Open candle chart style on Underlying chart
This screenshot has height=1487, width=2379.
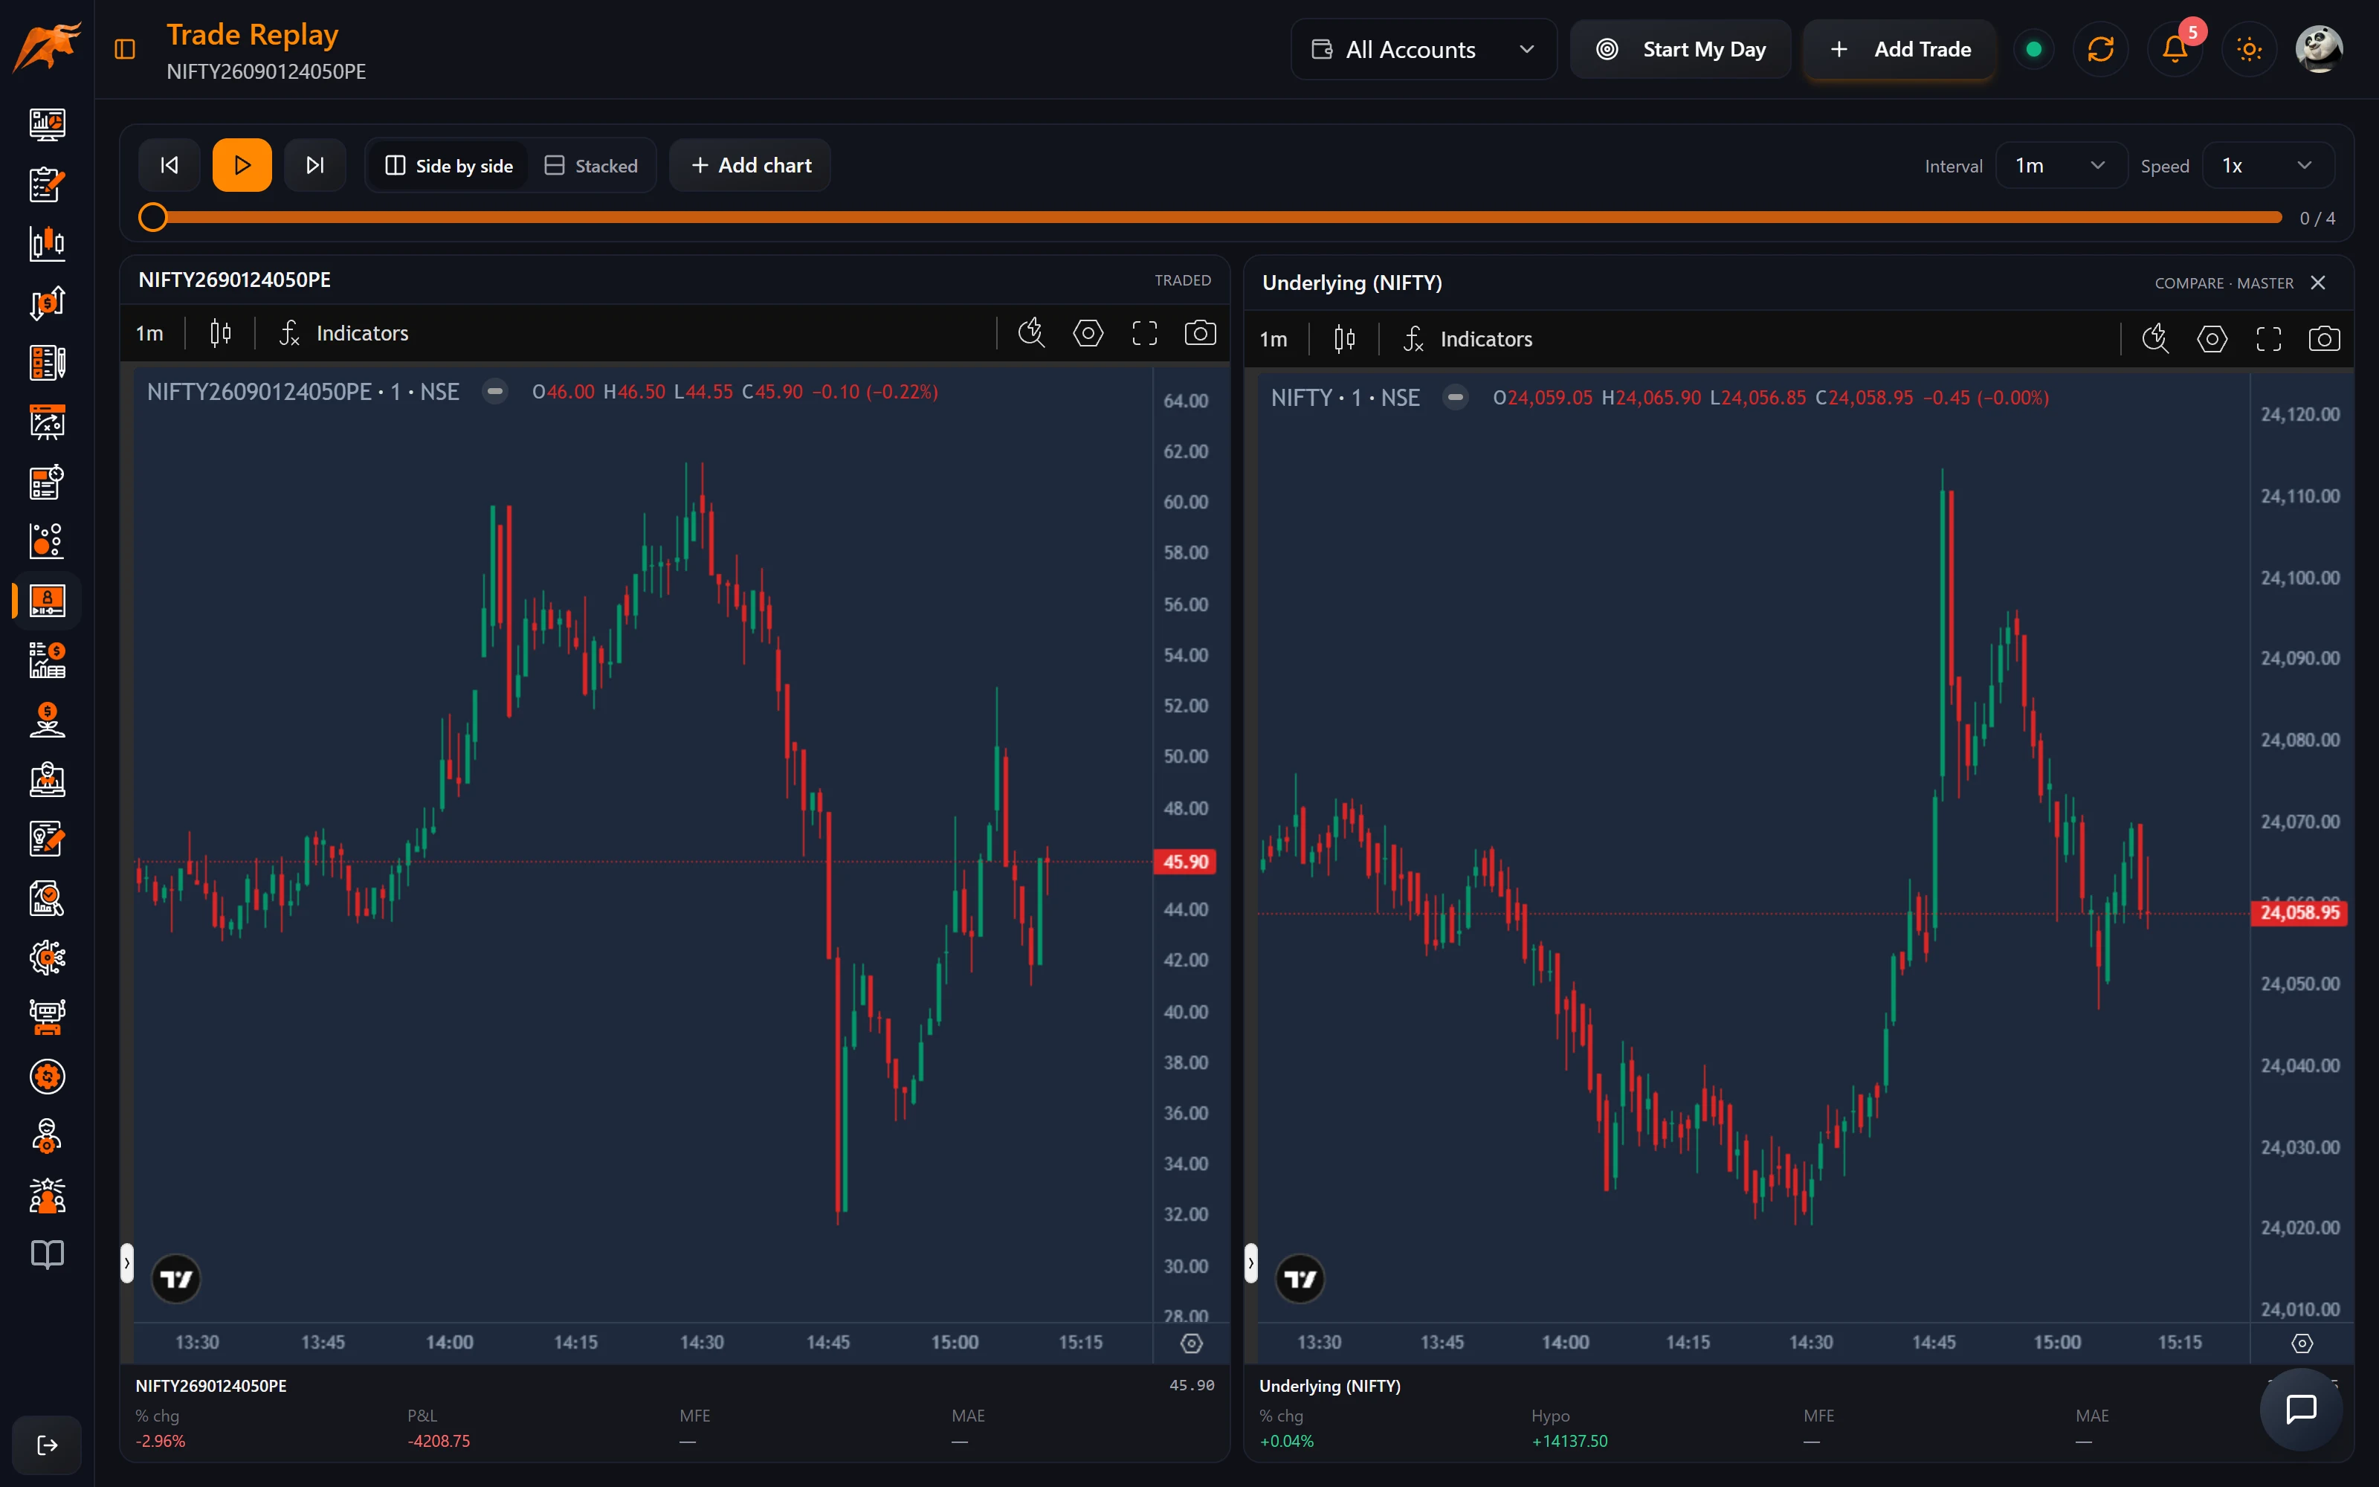[1345, 339]
